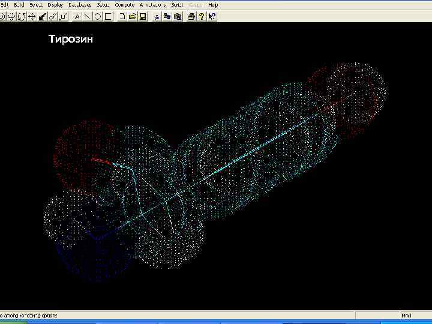Viewport: 432px width, 324px height.
Task: Copy selection with the Copy icon
Action: pyautogui.click(x=167, y=17)
